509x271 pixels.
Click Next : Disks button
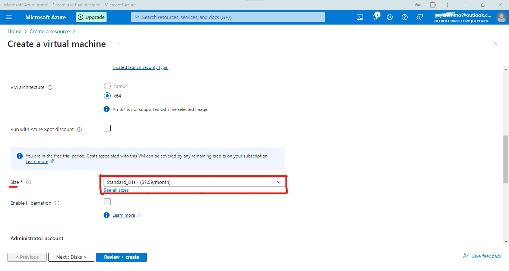(x=71, y=257)
